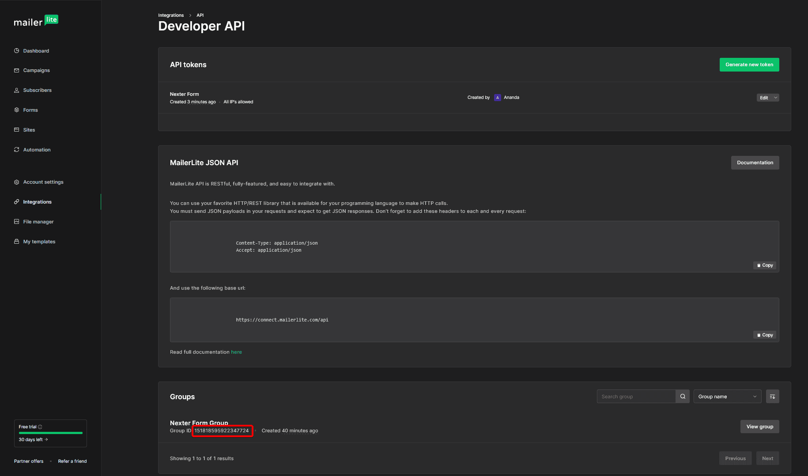Copy the Content-Type headers code block
The height and width of the screenshot is (476, 808).
(765, 265)
